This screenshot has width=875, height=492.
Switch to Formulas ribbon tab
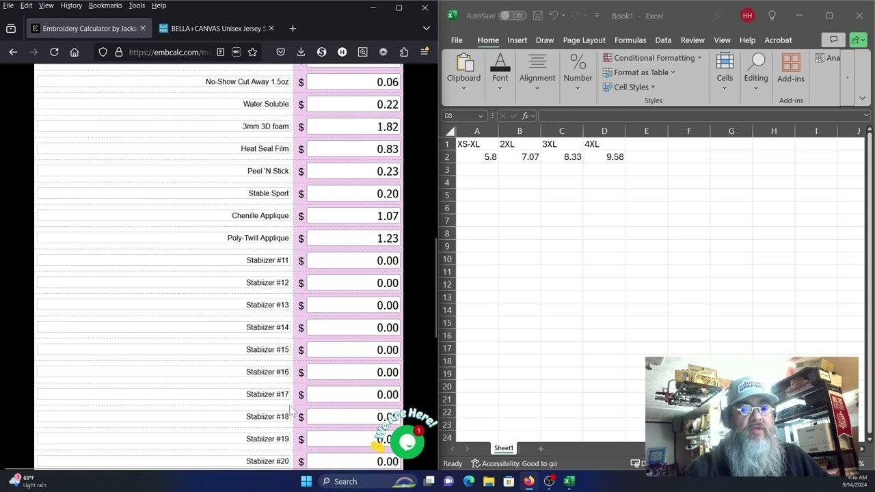[630, 40]
